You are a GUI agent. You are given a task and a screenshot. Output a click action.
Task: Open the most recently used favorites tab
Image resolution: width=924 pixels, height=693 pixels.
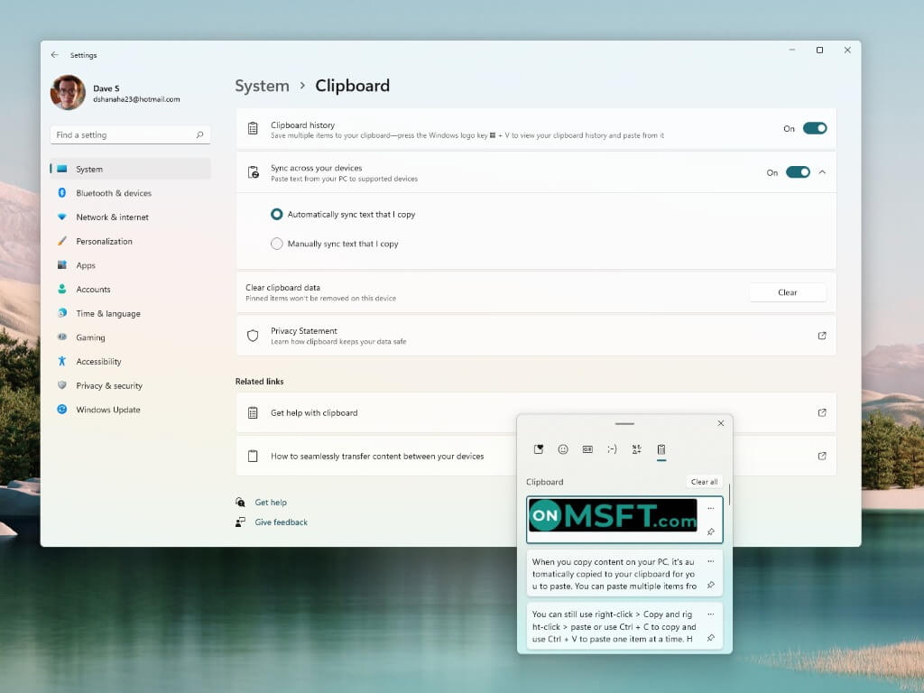tap(539, 449)
